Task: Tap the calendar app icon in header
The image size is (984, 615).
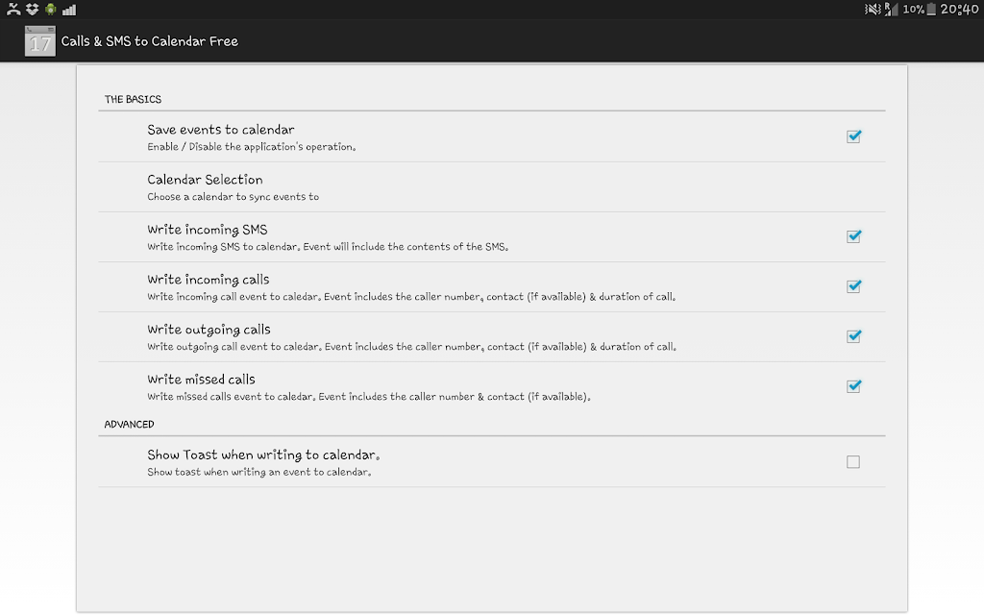Action: (39, 40)
